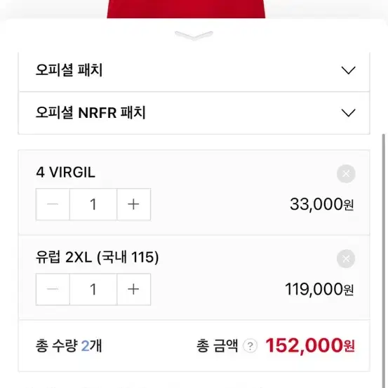Tap the red product image above the sheet
This screenshot has width=388, height=388.
[186, 9]
